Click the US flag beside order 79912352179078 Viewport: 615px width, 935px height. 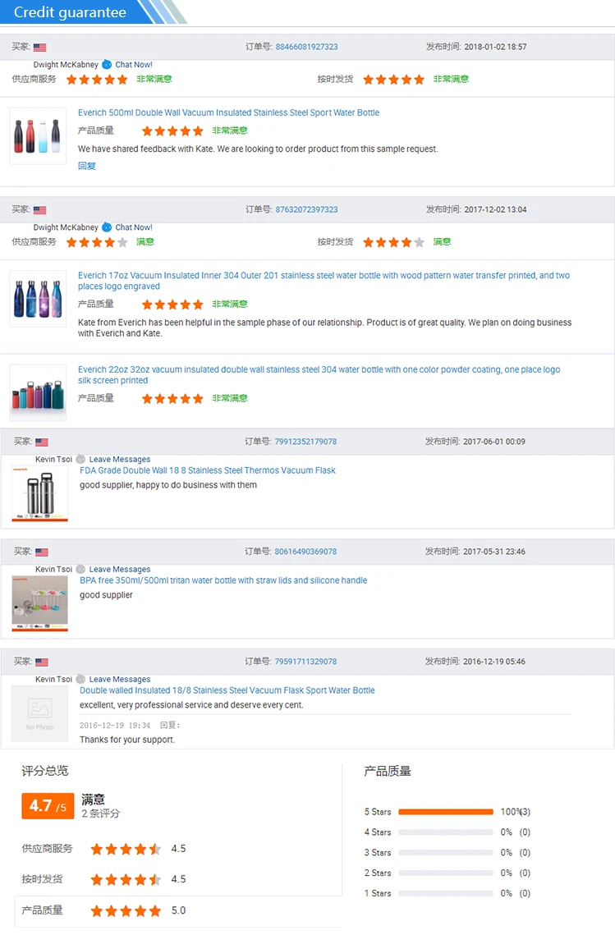coord(42,442)
